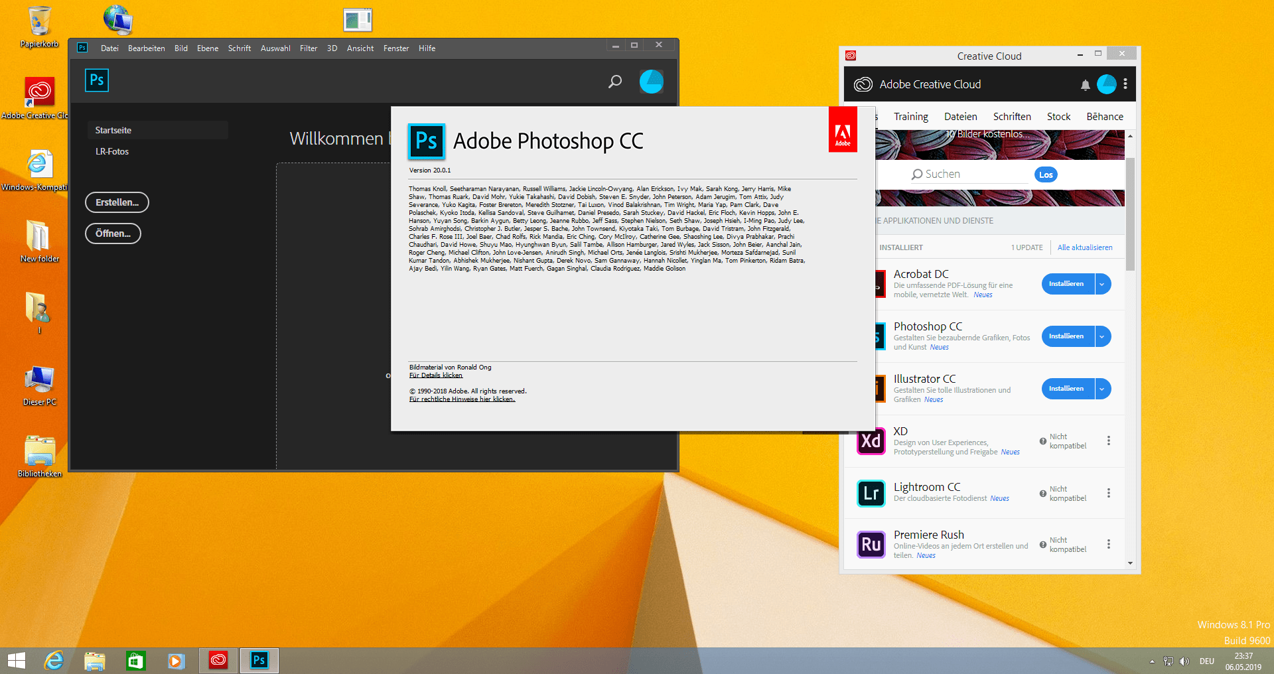
Task: Open the Filter menu in Photoshop
Action: pos(309,48)
